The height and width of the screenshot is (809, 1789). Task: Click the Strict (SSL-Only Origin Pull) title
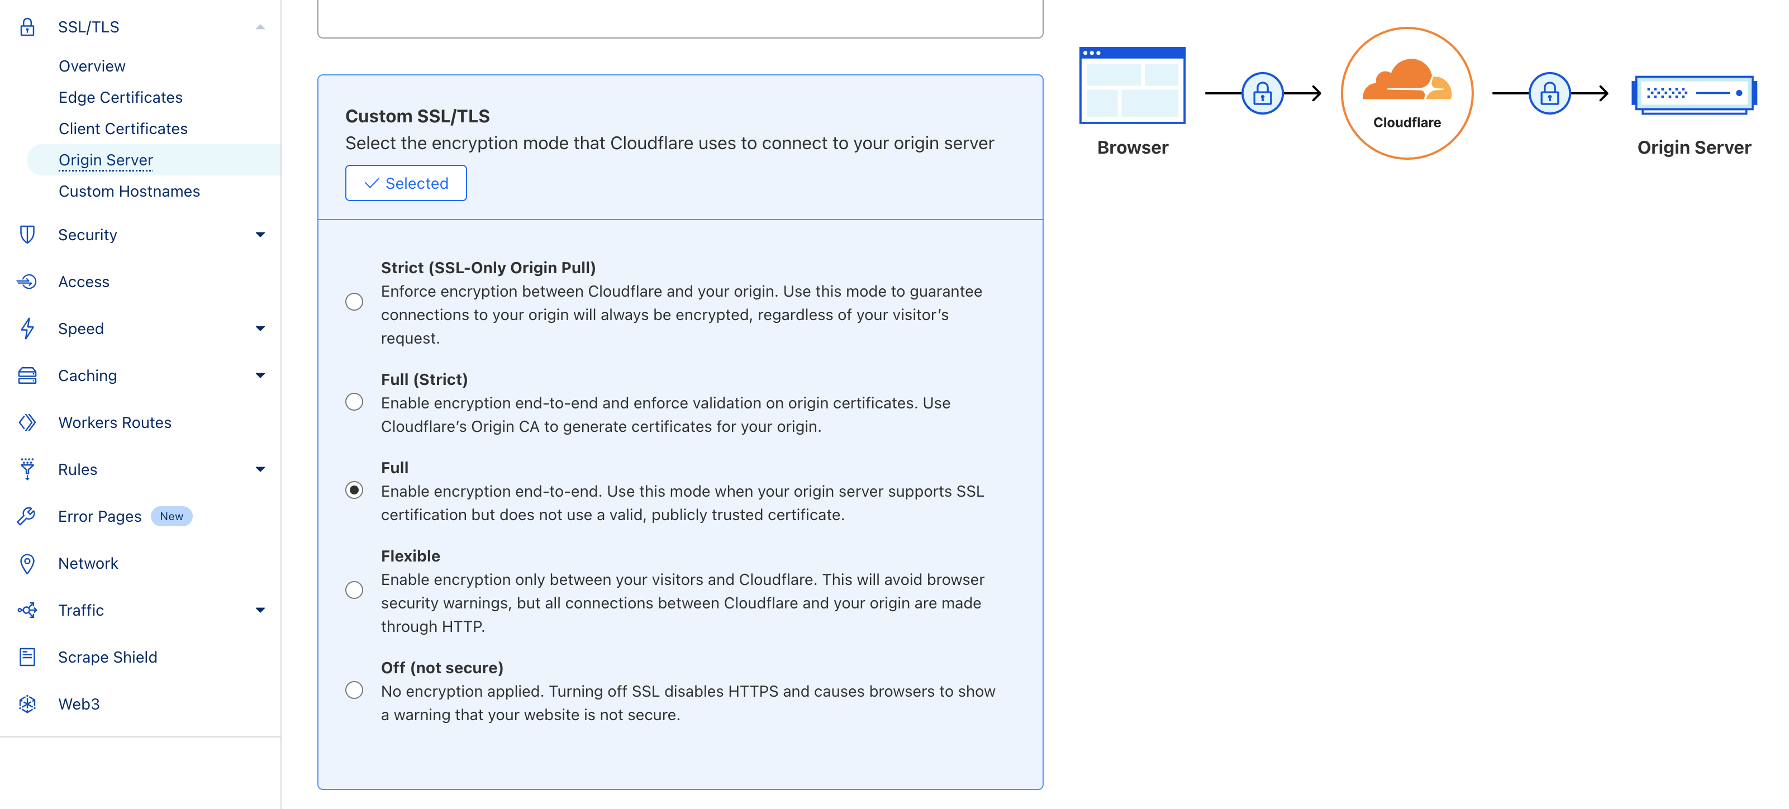[488, 268]
